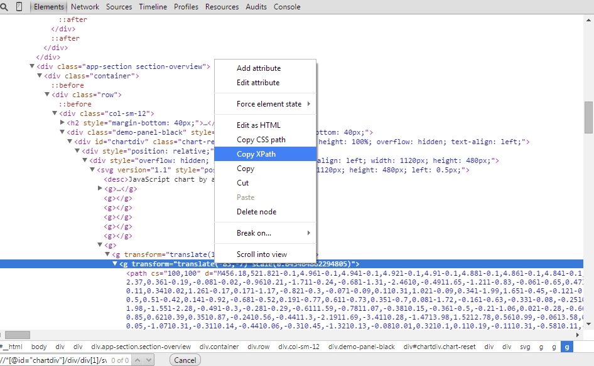Collapse the div with class col-sm-12
Screen dimensions: 594x366
point(55,113)
